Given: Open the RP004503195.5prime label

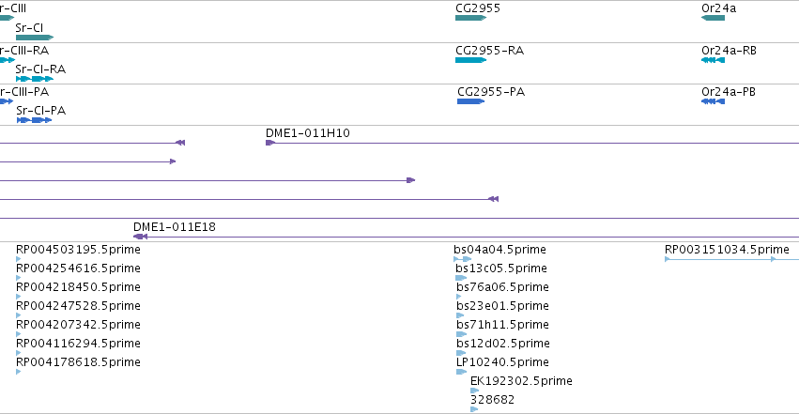Looking at the screenshot, I should click(78, 250).
